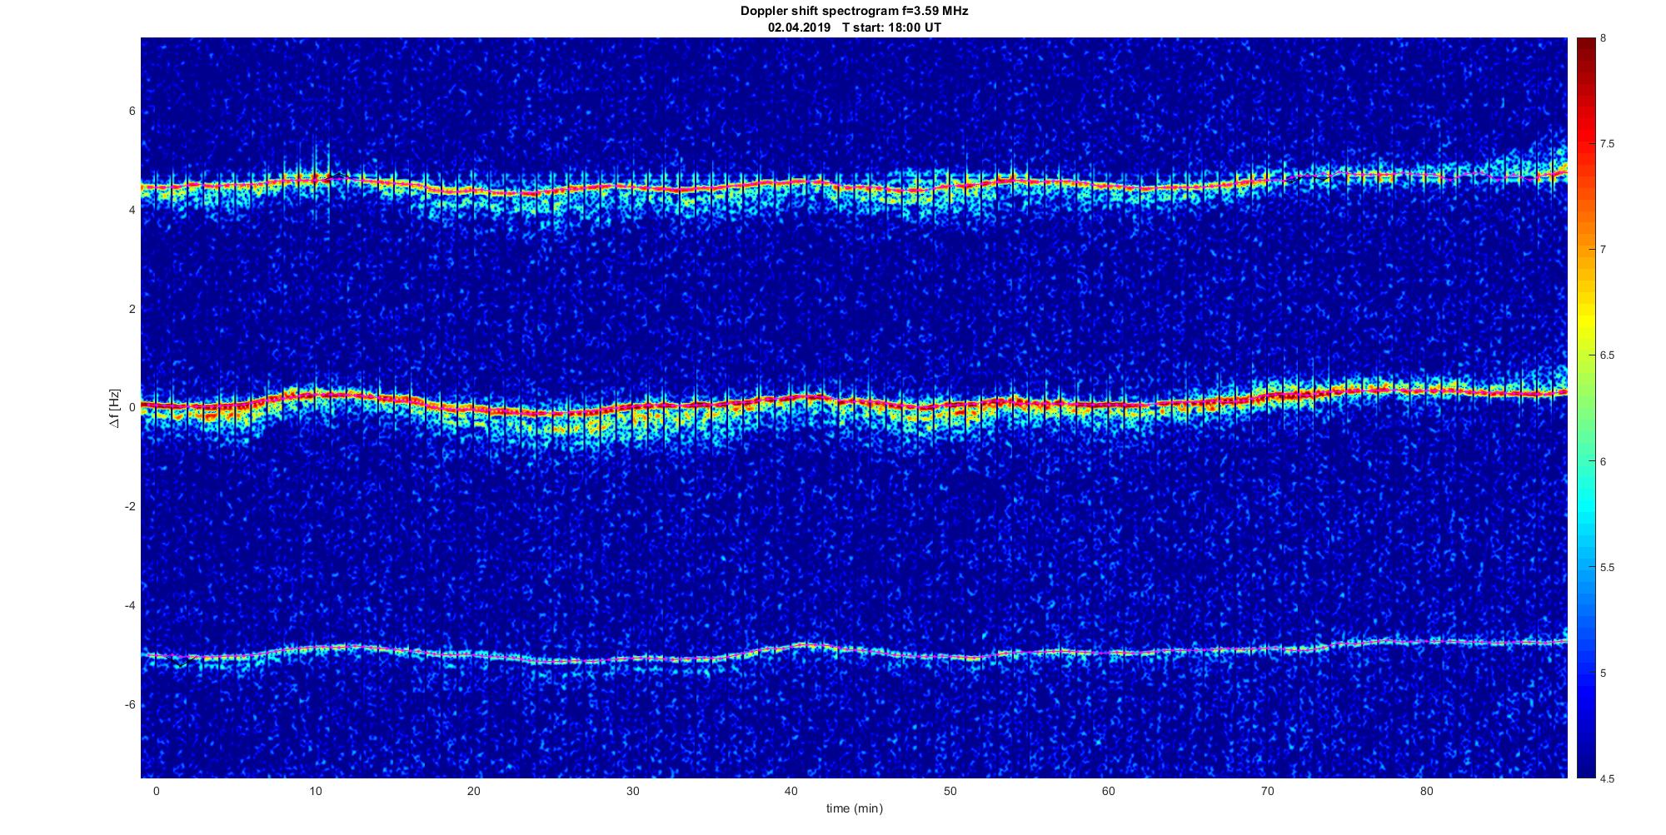1666x835 pixels.
Task: Click colorbar tick label '5.5'
Action: point(1607,568)
